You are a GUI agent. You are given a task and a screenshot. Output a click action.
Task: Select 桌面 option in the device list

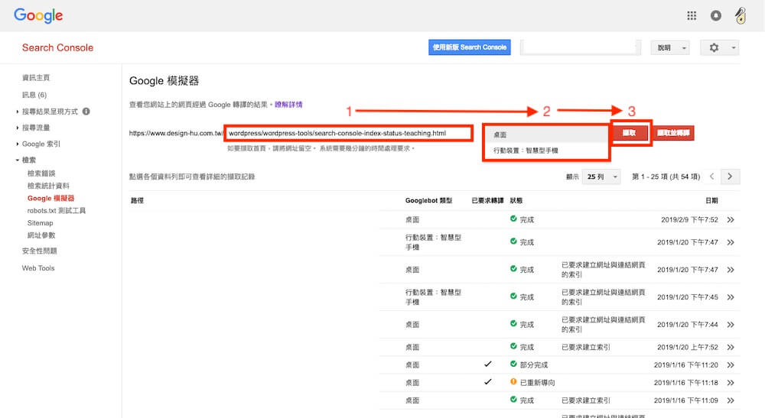coord(500,134)
